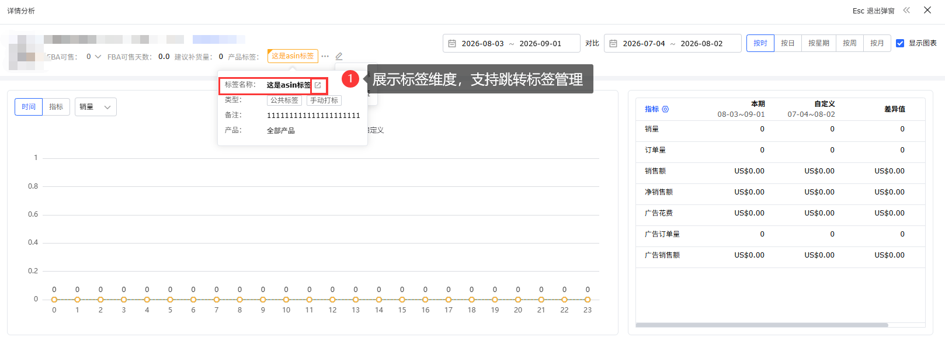The width and height of the screenshot is (945, 344).
Task: Click the 销量 row label in table
Action: (652, 129)
